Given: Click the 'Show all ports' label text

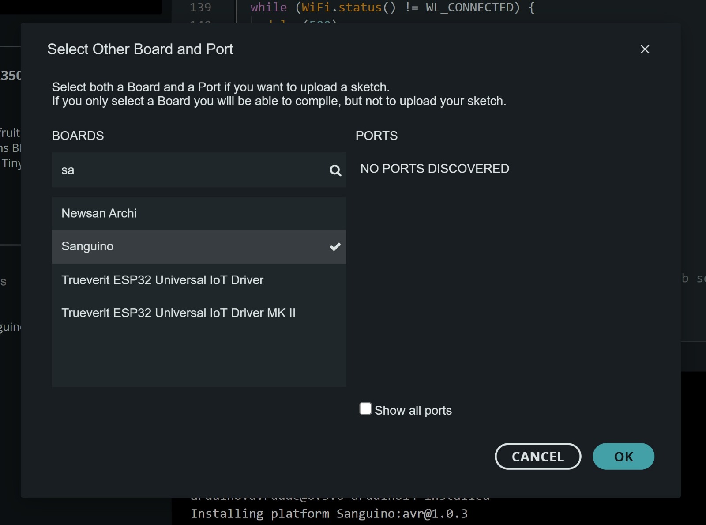Looking at the screenshot, I should [413, 411].
